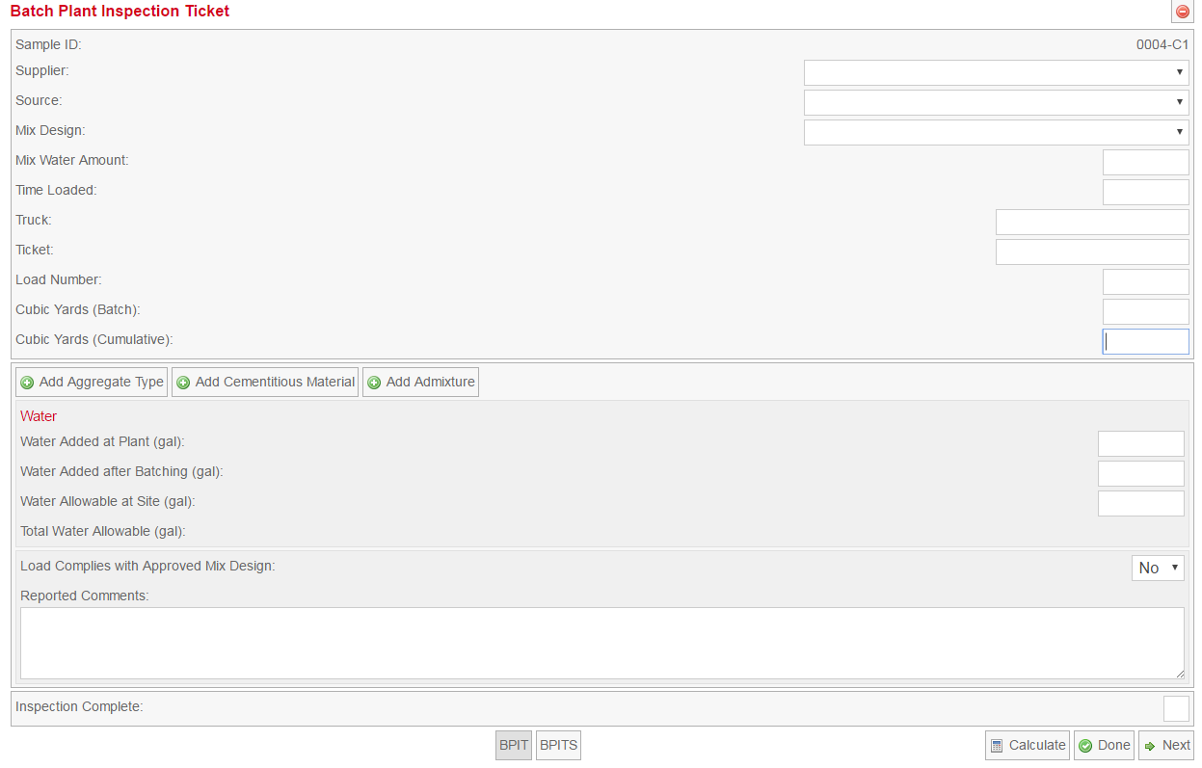
Task: Open the Mix Design dropdown
Action: point(996,132)
